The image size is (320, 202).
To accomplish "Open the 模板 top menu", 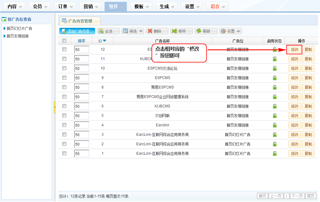I will [141, 6].
